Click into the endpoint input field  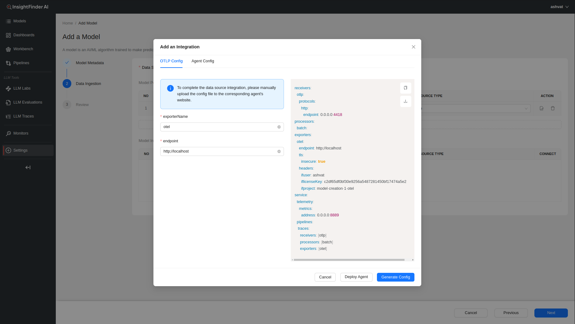pyautogui.click(x=219, y=151)
